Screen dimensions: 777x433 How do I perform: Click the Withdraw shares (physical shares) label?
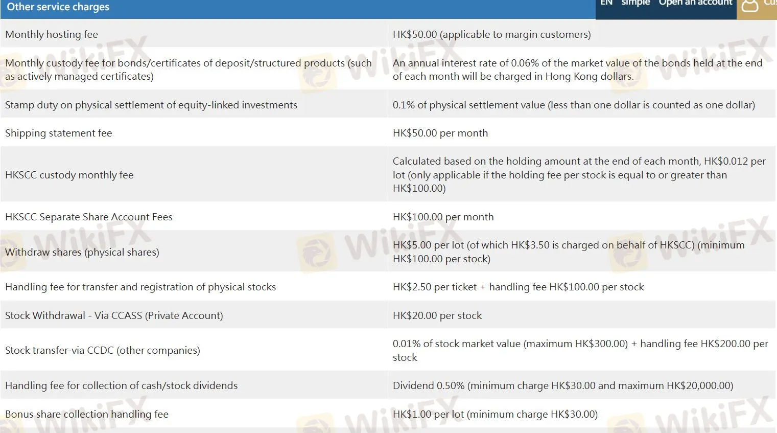(x=82, y=252)
